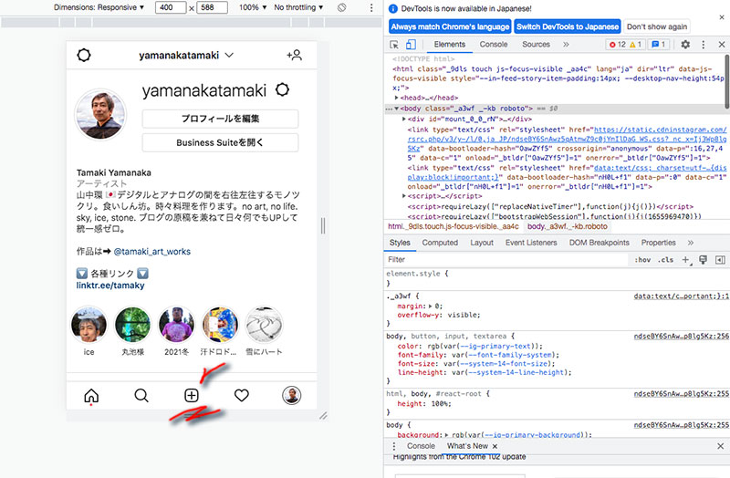
Task: Click the Instagram home icon
Action: 91,396
